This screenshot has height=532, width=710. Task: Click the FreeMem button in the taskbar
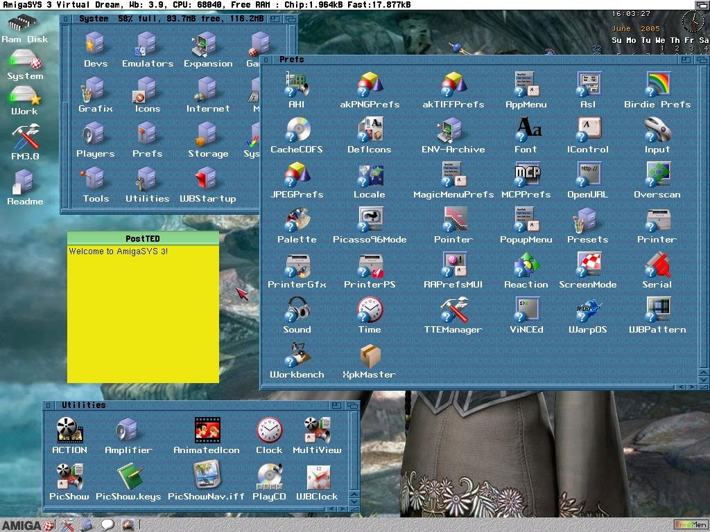691,525
